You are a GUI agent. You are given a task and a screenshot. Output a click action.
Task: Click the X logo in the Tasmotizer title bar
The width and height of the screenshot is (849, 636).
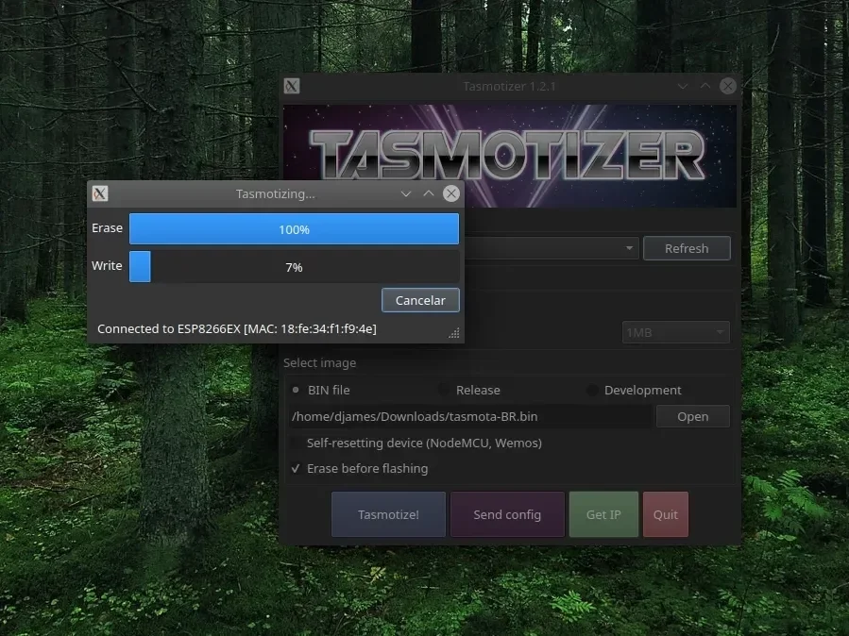292,86
